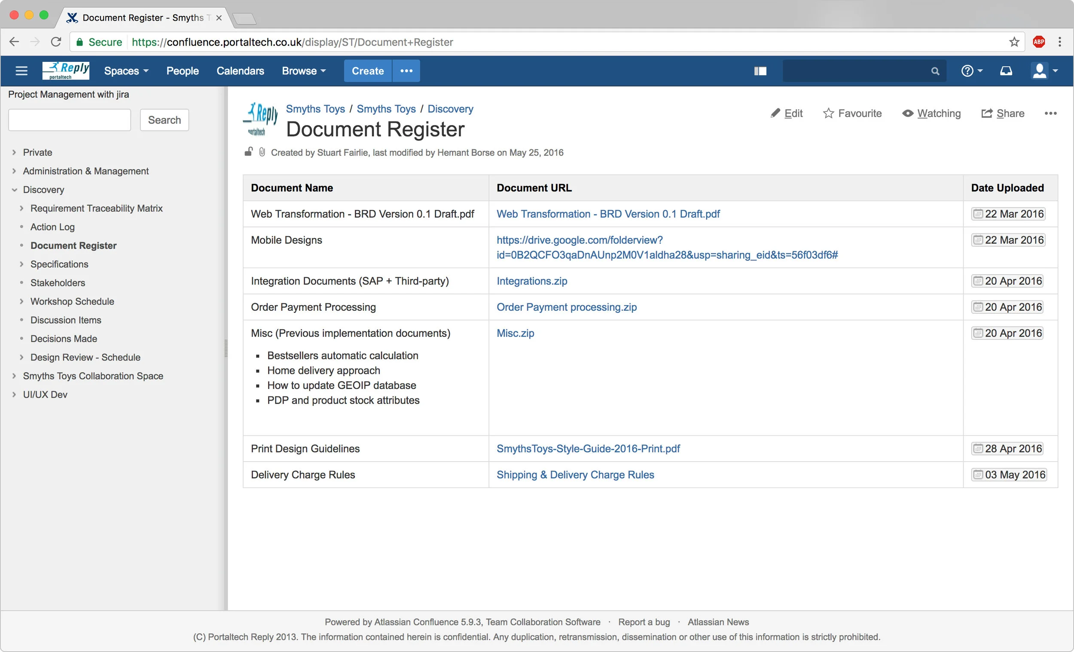Image resolution: width=1074 pixels, height=652 pixels.
Task: Open the help question mark menu
Action: 972,70
